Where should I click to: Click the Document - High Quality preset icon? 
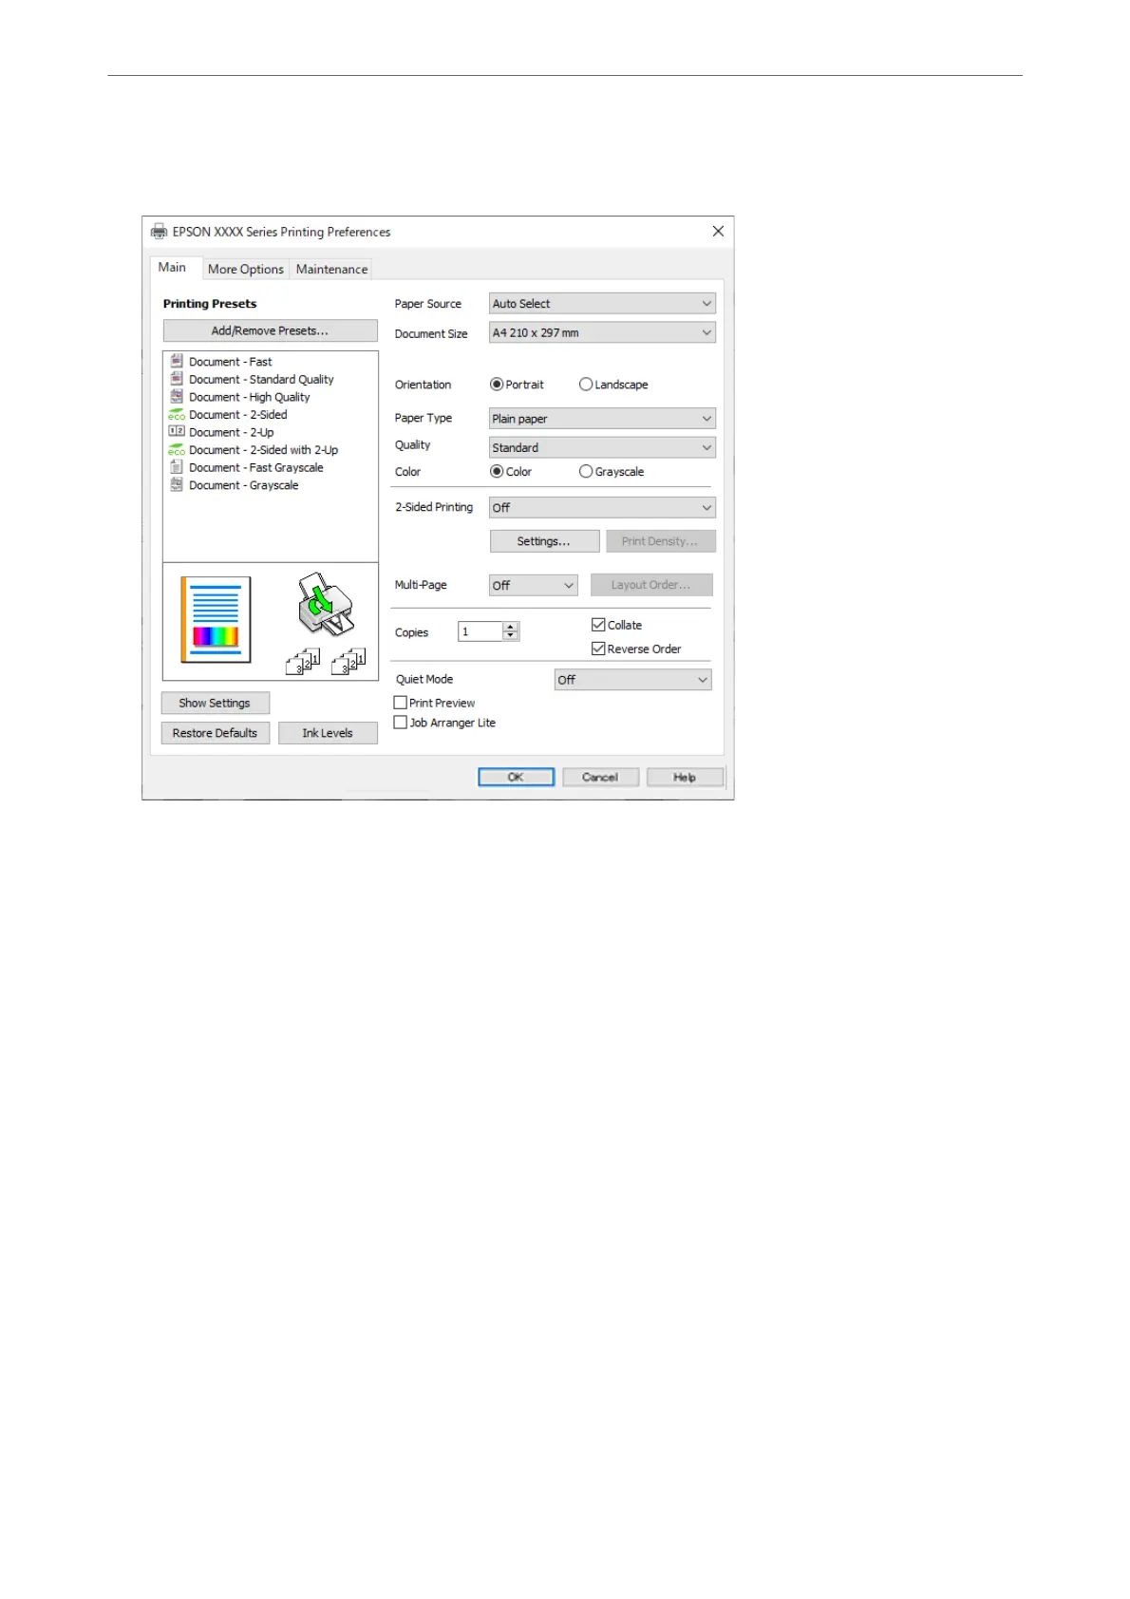coord(177,397)
